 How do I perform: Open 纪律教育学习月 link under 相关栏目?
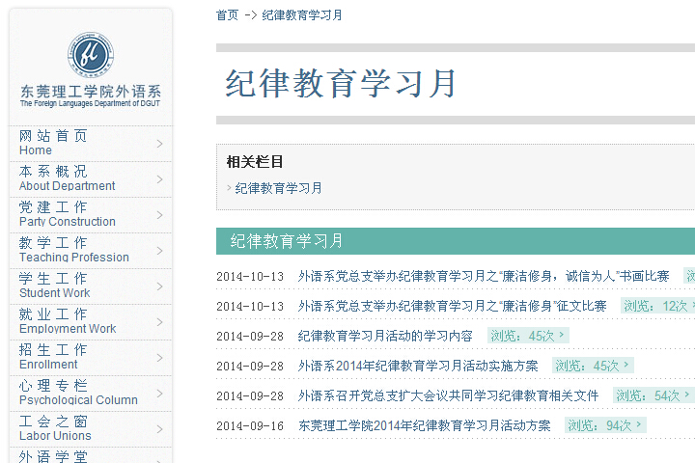point(279,188)
